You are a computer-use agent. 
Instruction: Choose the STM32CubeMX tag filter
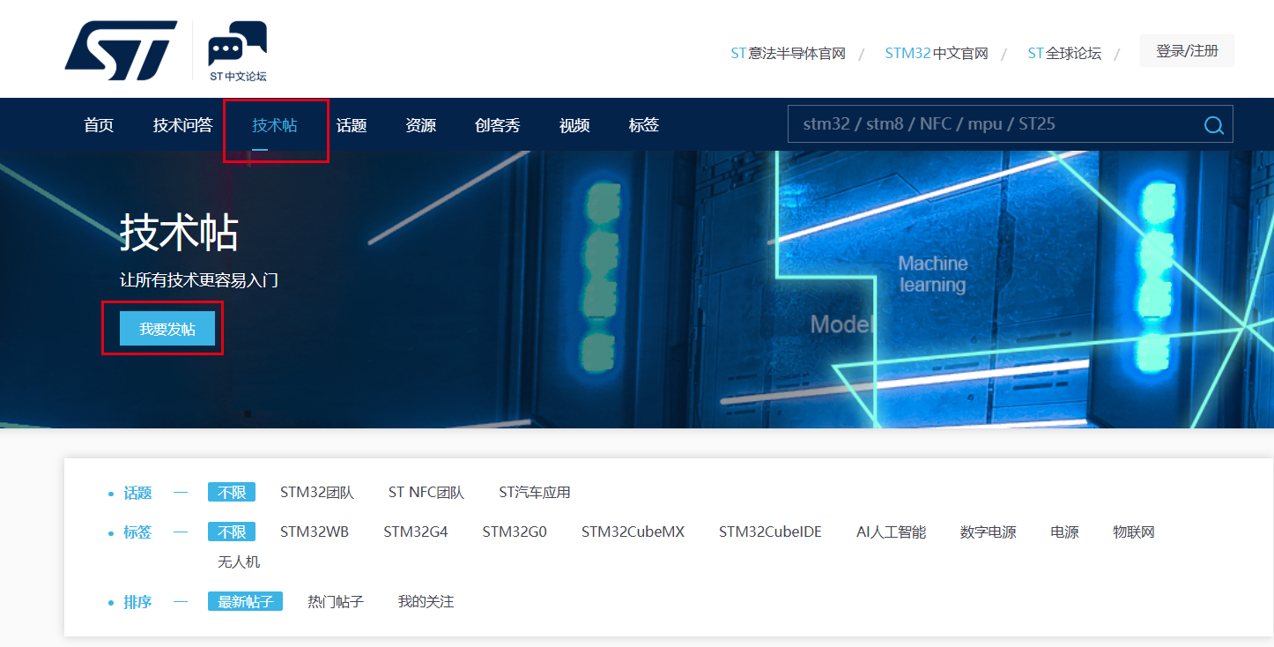click(633, 532)
